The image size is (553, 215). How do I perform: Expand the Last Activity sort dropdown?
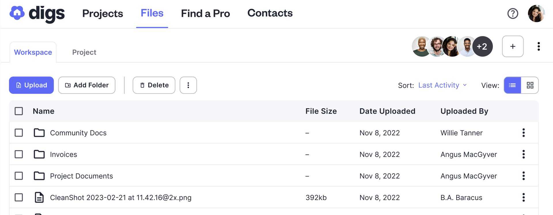[442, 85]
